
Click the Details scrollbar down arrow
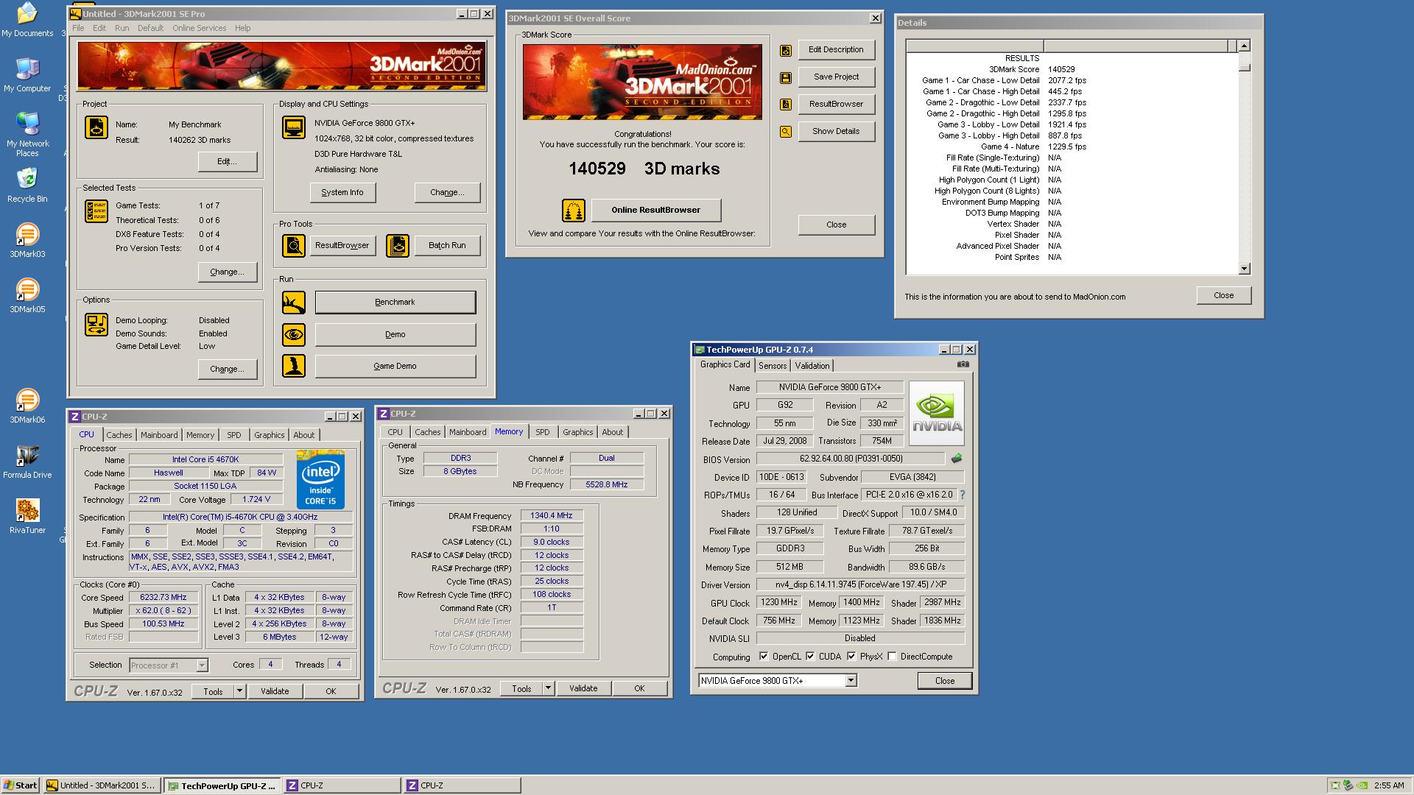[x=1245, y=269]
